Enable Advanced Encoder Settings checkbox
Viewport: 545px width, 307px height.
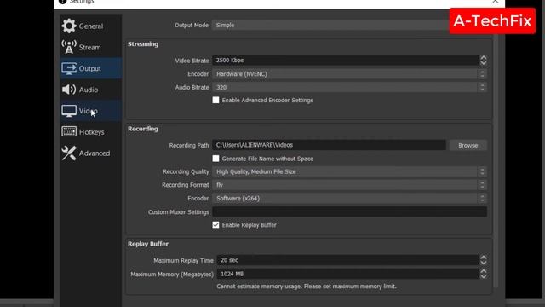coord(215,100)
